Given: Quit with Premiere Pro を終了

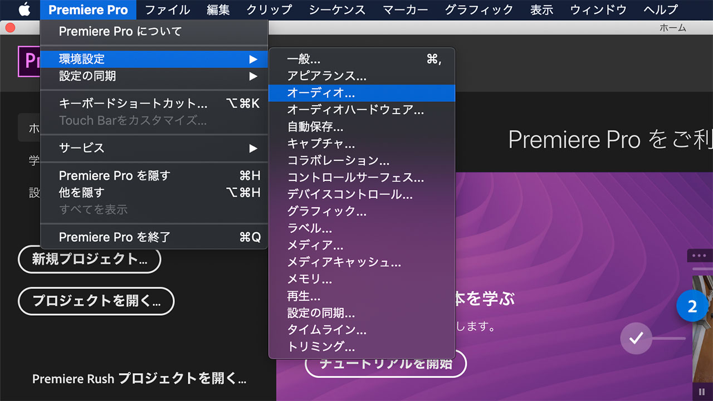Looking at the screenshot, I should 154,237.
